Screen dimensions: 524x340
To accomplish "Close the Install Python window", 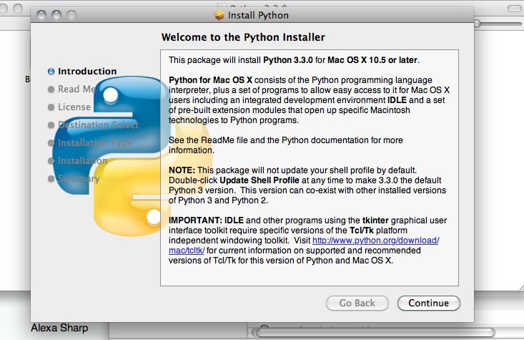I will point(41,15).
